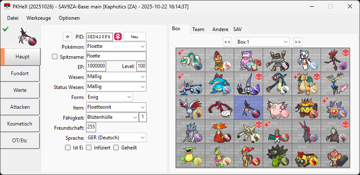The image size is (360, 175).
Task: Open the Fähigkeit ability dropdown
Action: [x=112, y=117]
